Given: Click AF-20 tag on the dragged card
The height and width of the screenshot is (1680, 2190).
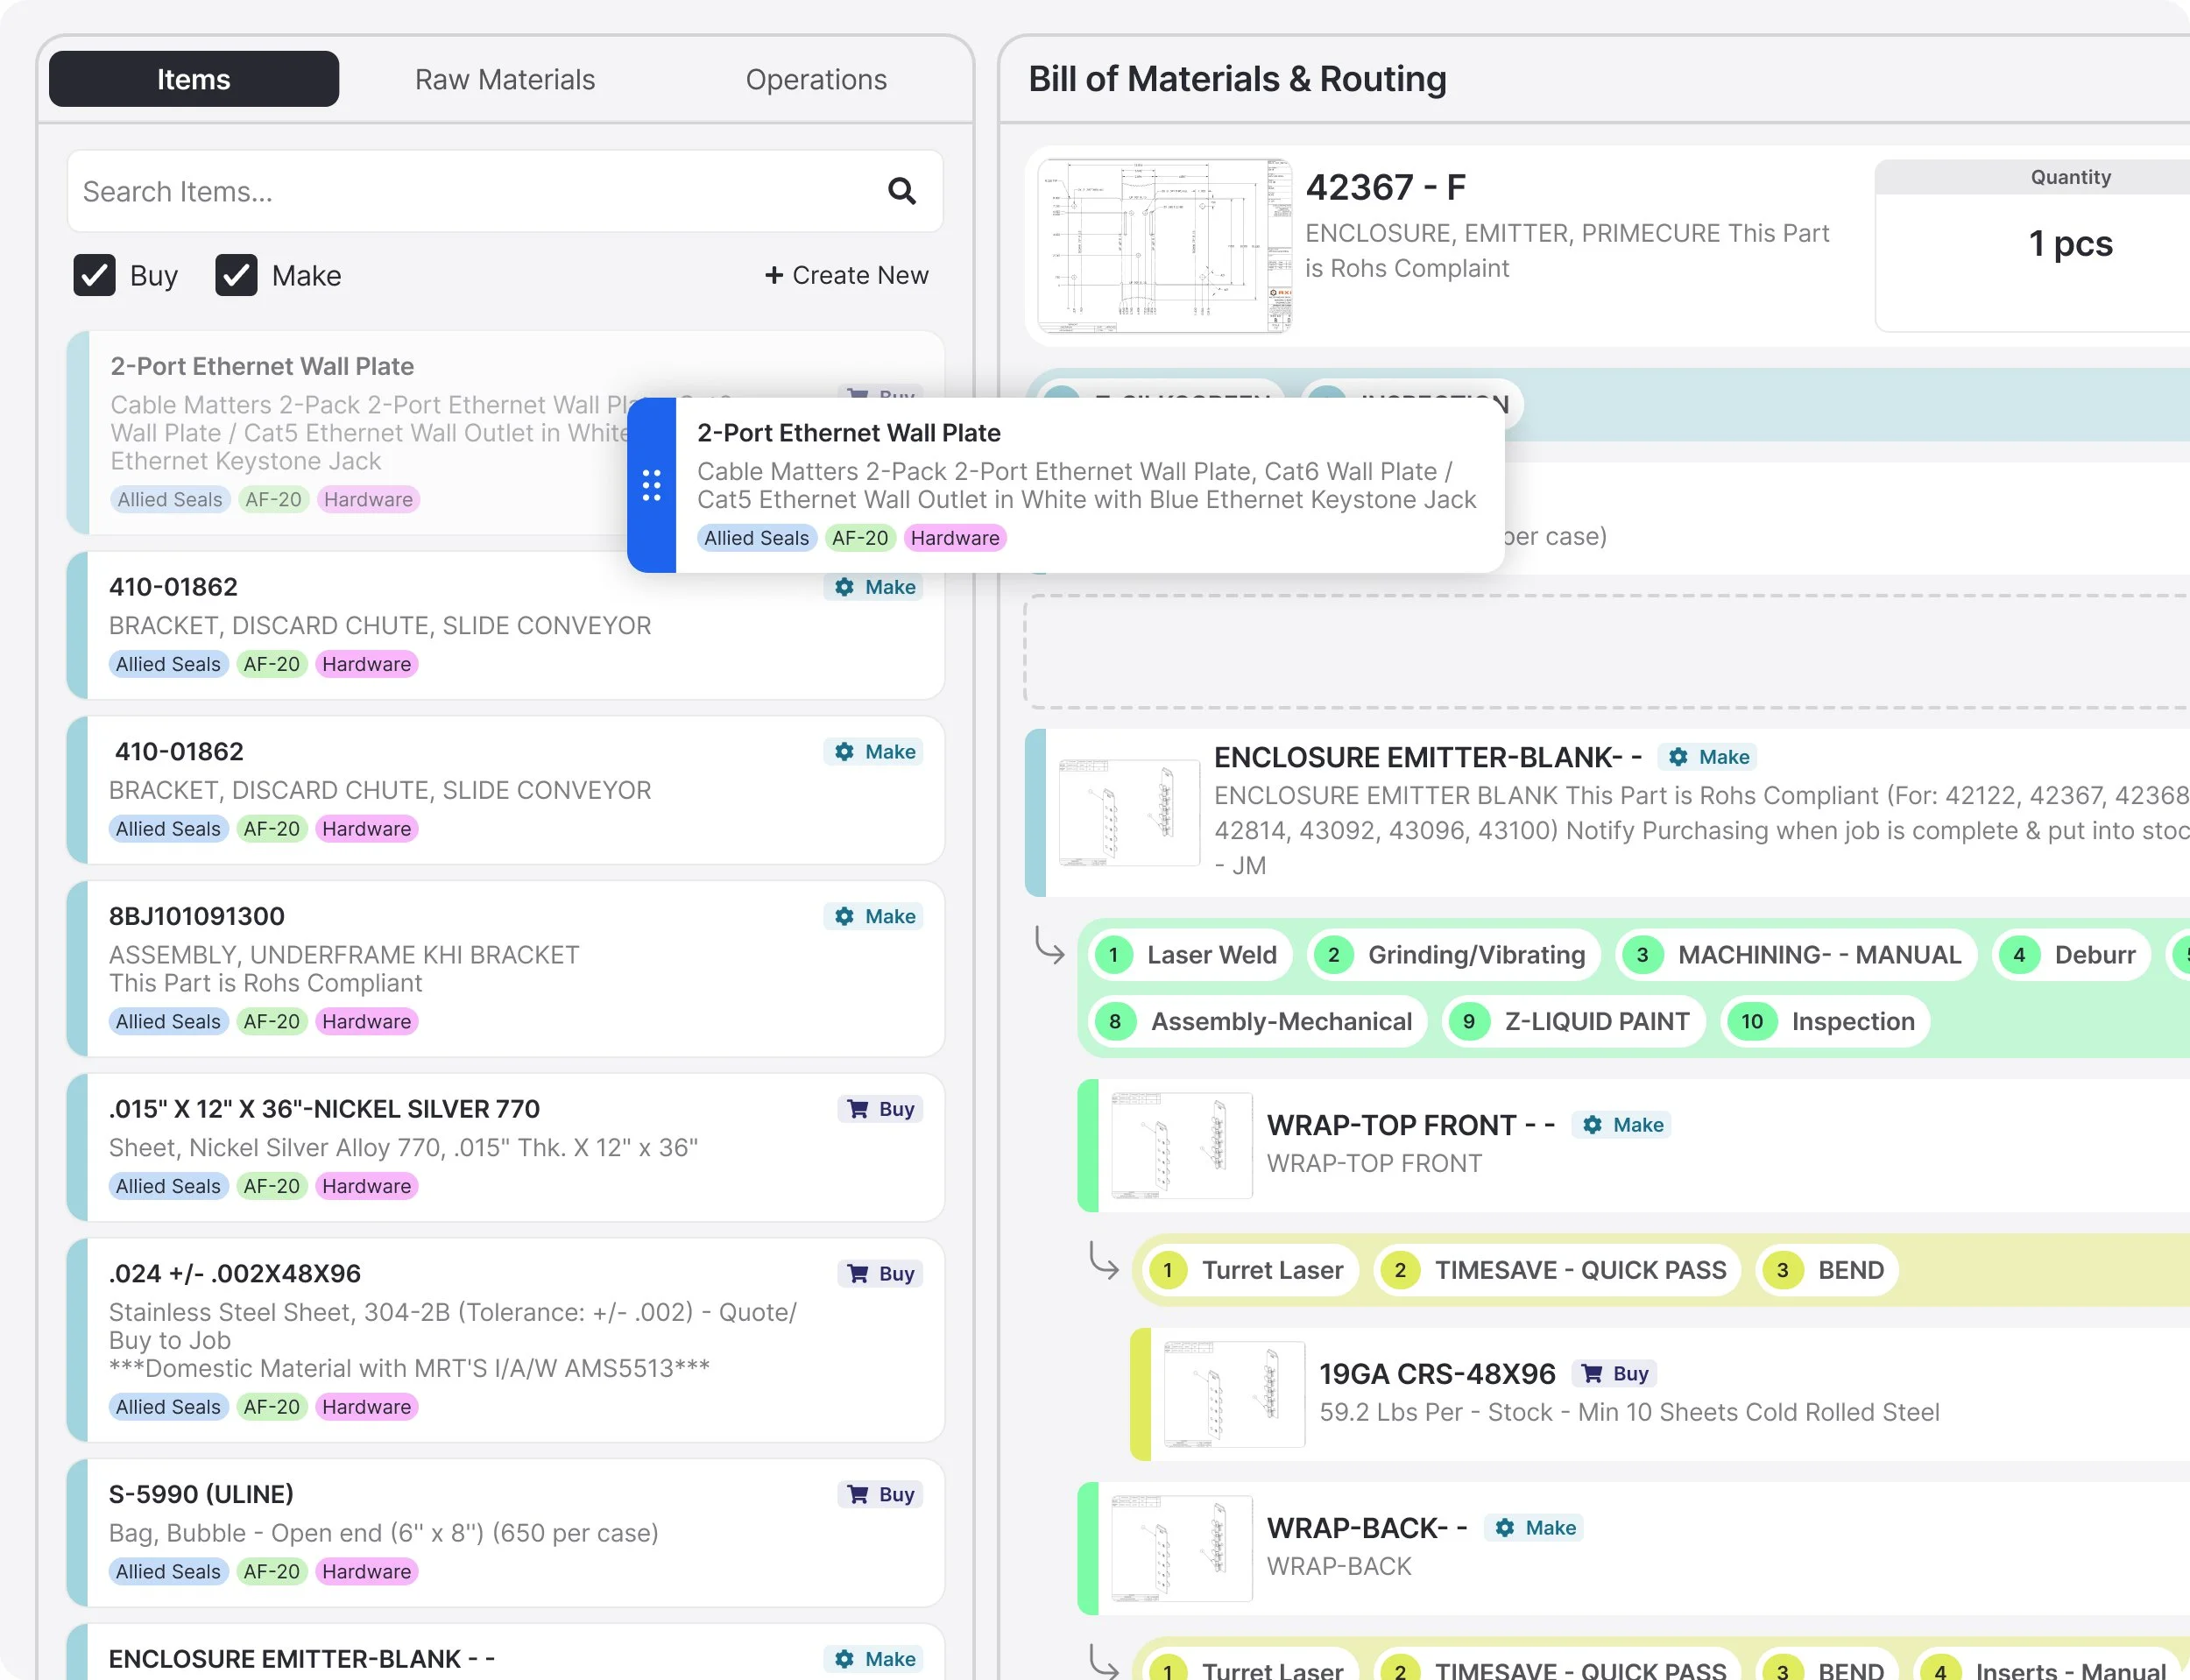Looking at the screenshot, I should click(860, 538).
